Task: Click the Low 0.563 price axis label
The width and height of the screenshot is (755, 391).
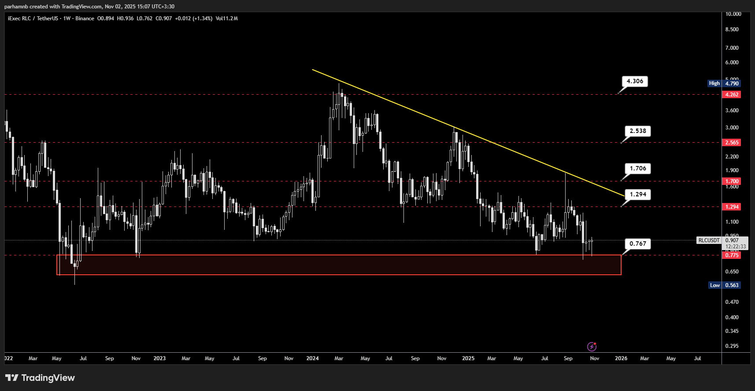Action: point(724,285)
